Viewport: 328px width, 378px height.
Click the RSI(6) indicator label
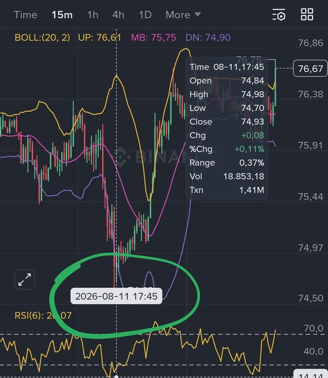tap(43, 315)
